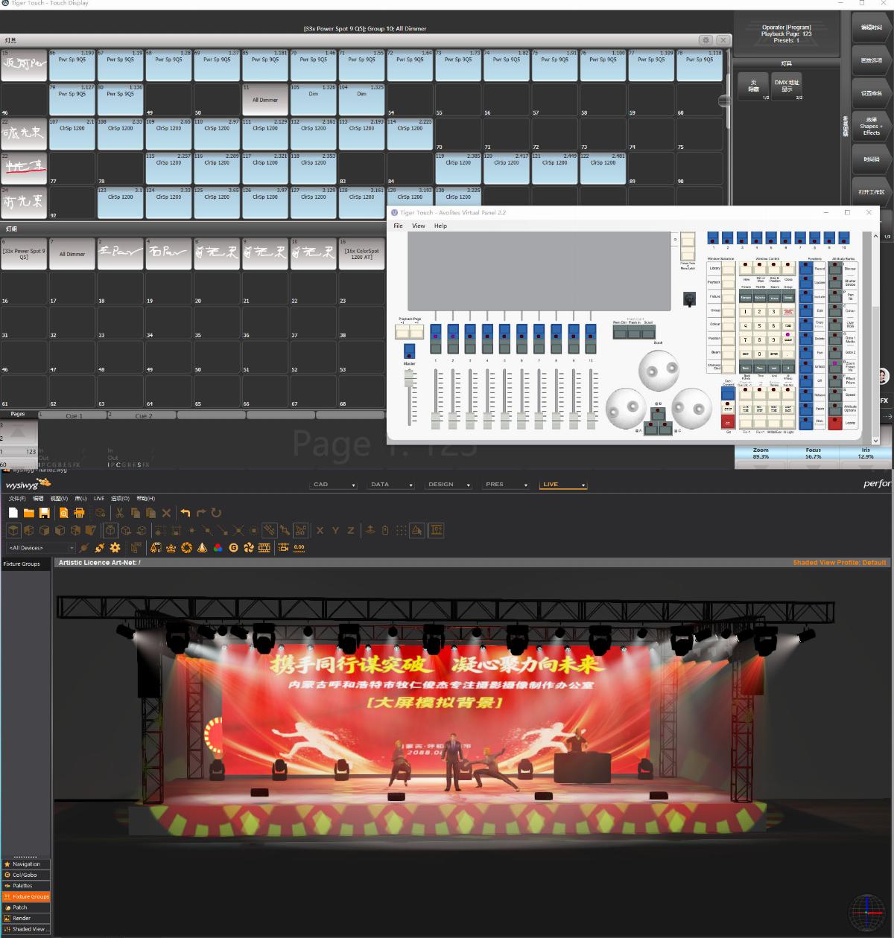894x938 pixels.
Task: Expand the DESIGN mode dropdown
Action: click(x=469, y=485)
